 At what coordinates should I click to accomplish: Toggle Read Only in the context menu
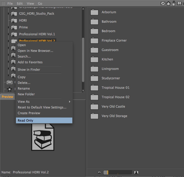pos(44,120)
